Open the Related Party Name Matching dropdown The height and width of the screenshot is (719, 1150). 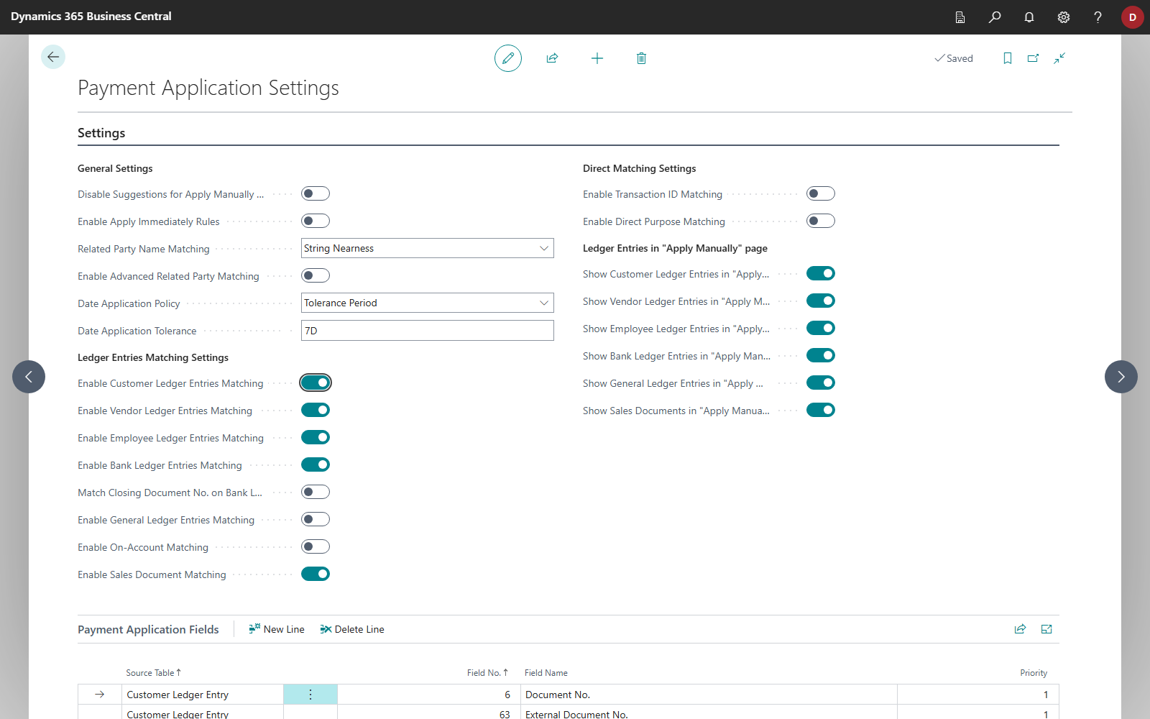coord(428,248)
